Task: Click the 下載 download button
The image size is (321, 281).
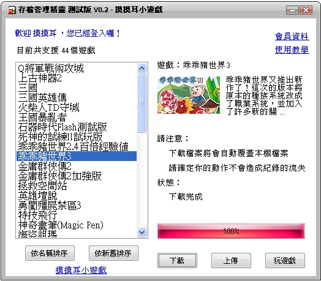Action: (177, 261)
